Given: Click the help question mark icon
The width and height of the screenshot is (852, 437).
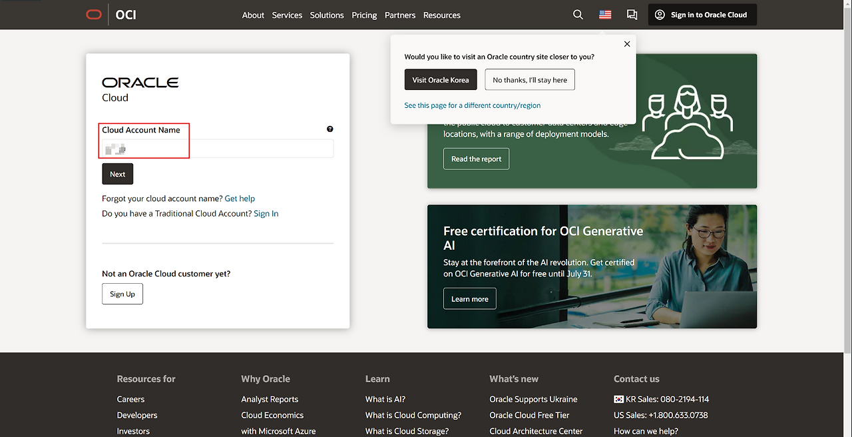Looking at the screenshot, I should pos(329,129).
